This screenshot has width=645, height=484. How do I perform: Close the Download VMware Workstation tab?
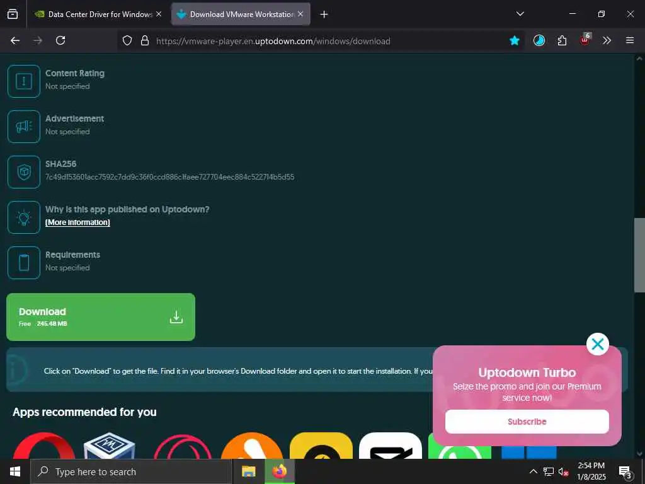tap(300, 14)
